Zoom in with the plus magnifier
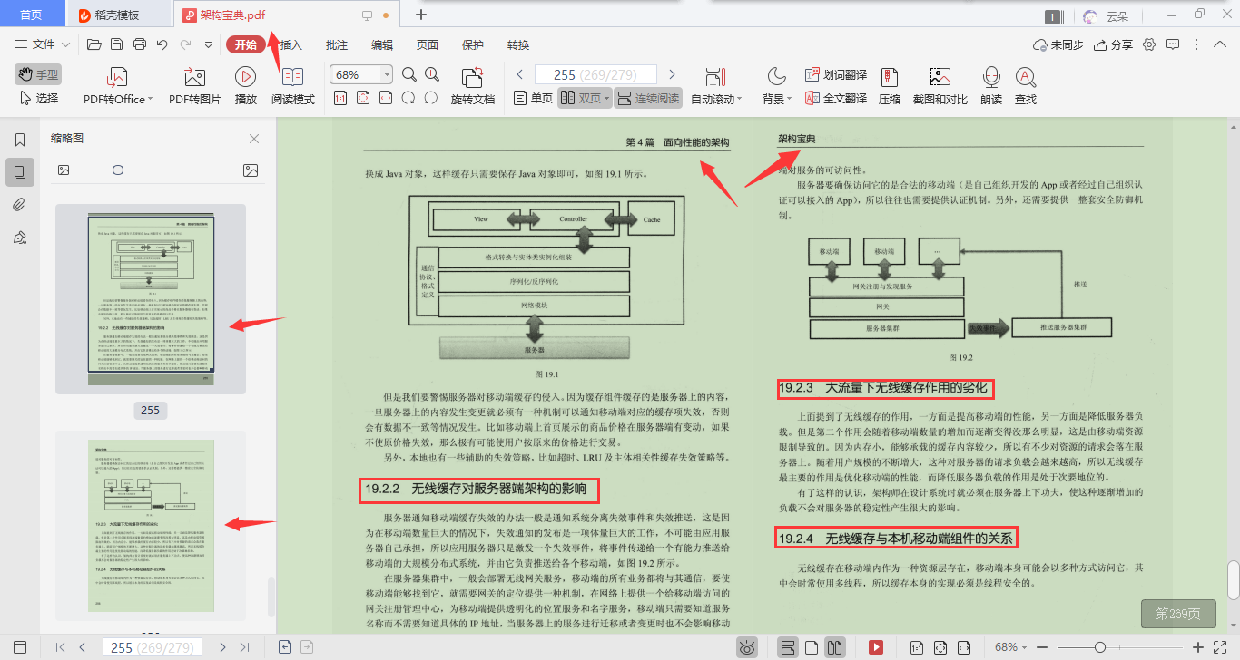Image resolution: width=1240 pixels, height=660 pixels. [x=432, y=74]
